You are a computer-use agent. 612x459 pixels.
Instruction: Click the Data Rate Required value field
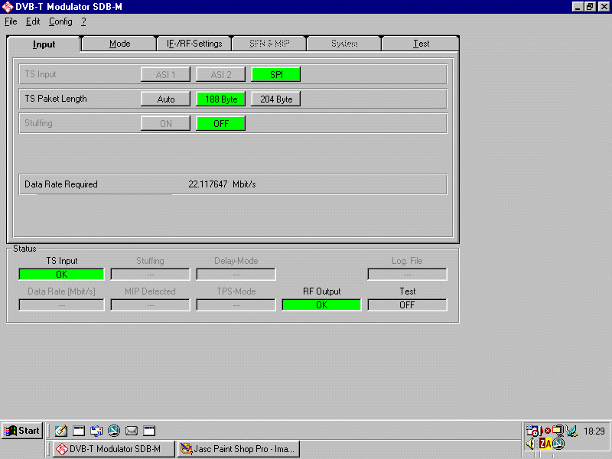point(222,184)
